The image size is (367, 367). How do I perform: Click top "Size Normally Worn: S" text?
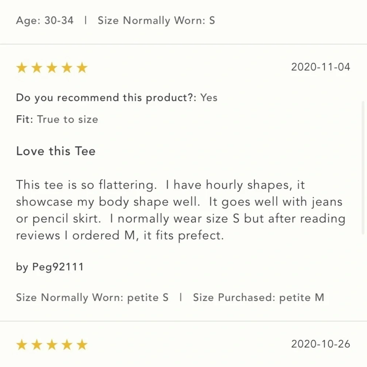(x=156, y=21)
